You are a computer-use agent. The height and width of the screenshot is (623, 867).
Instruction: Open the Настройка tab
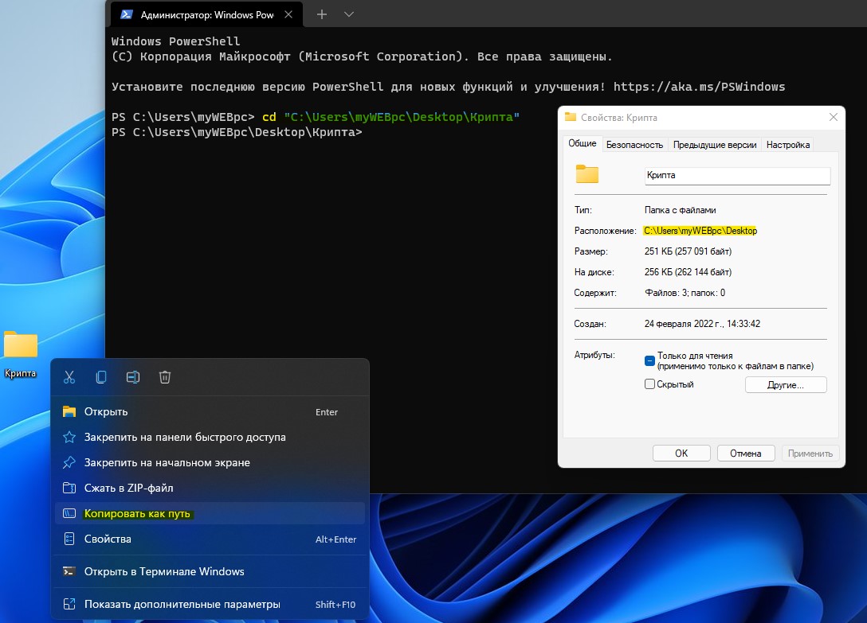pos(788,145)
